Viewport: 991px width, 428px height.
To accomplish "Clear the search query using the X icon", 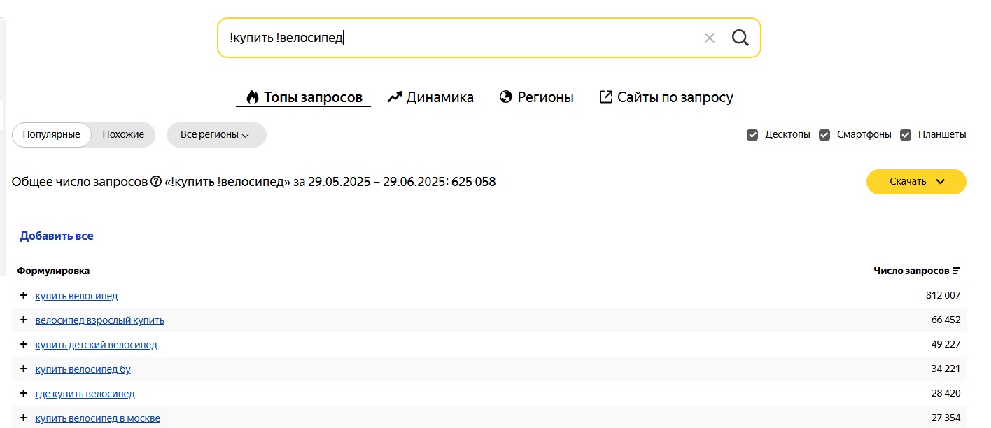I will [x=709, y=38].
